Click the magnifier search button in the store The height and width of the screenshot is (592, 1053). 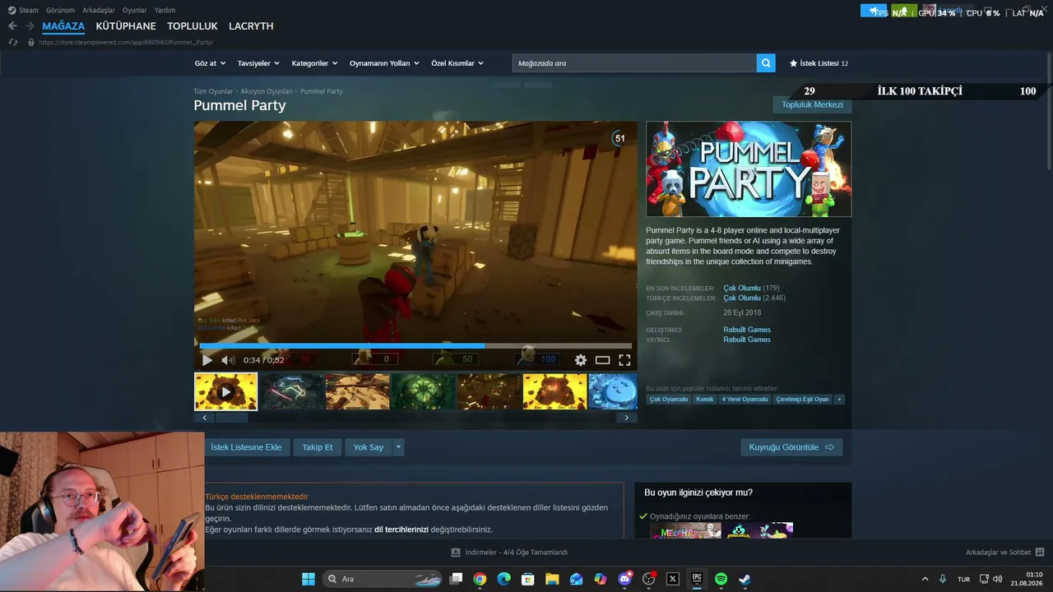[x=766, y=63]
